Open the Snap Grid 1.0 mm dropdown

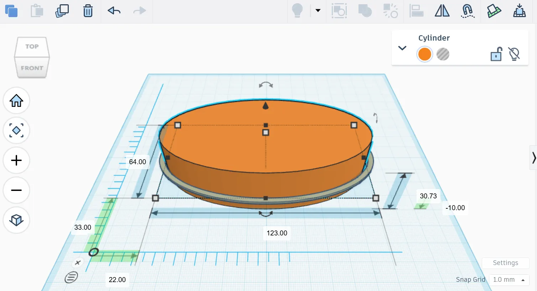pyautogui.click(x=509, y=280)
